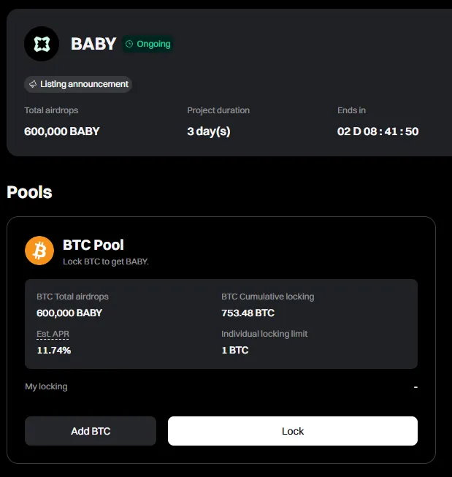Click the 600,000 BABY value under Total airdrops
Image resolution: width=452 pixels, height=477 pixels.
click(62, 131)
